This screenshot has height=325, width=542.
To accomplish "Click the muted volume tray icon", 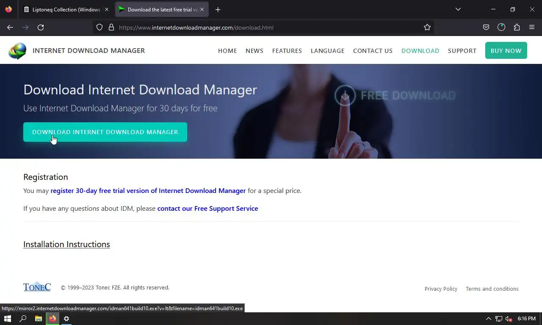I will [509, 319].
